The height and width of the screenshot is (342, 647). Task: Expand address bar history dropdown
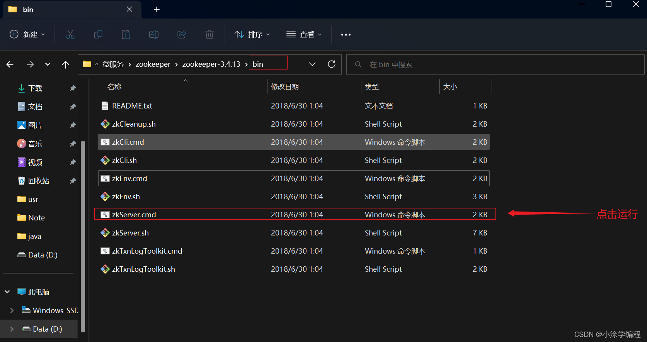pos(312,64)
